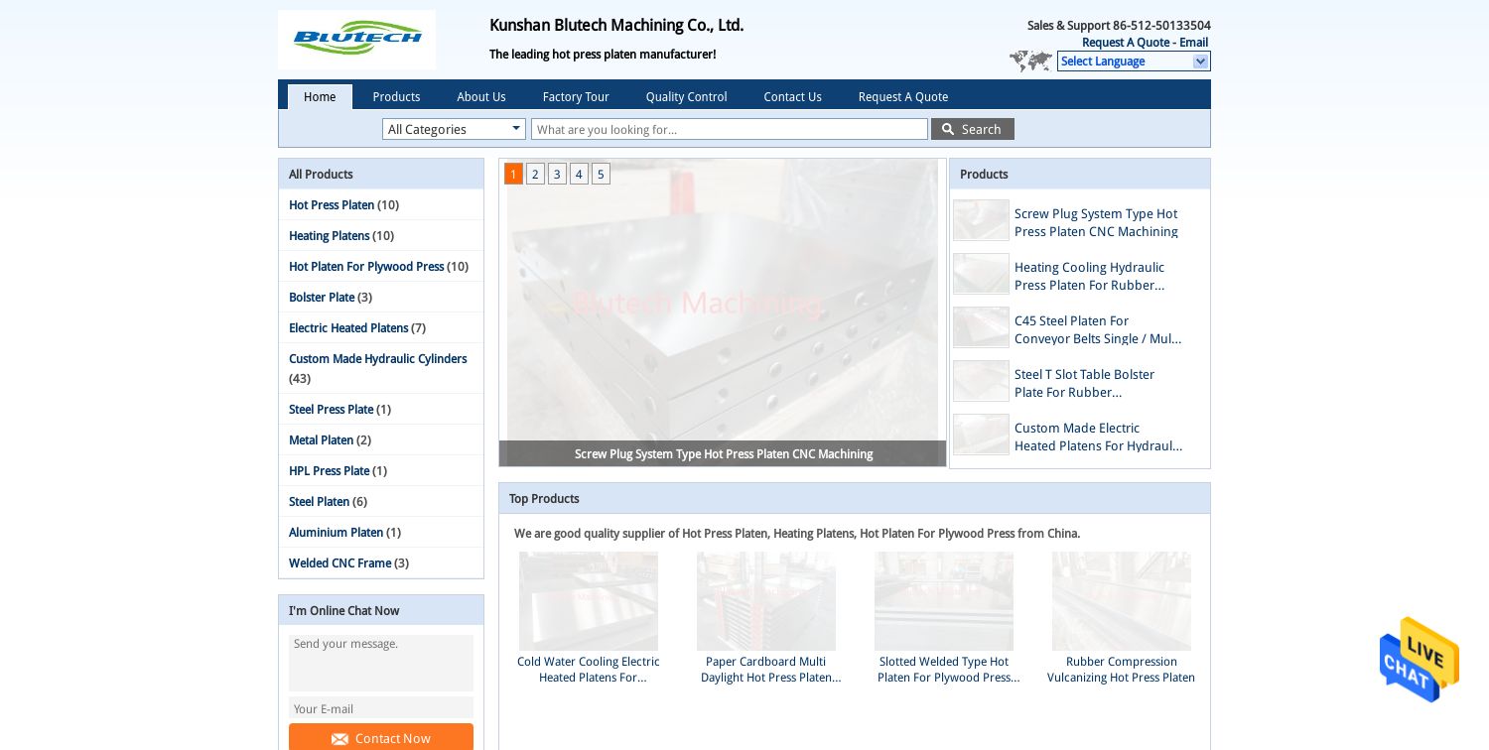Image resolution: width=1489 pixels, height=750 pixels.
Task: Click the envelope icon on Contact Now button
Action: pos(340,739)
